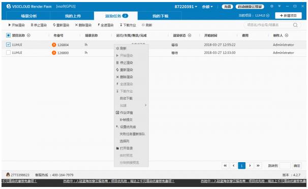Click the 新建项目 new project button
The width and height of the screenshot is (308, 189).
point(288,16)
